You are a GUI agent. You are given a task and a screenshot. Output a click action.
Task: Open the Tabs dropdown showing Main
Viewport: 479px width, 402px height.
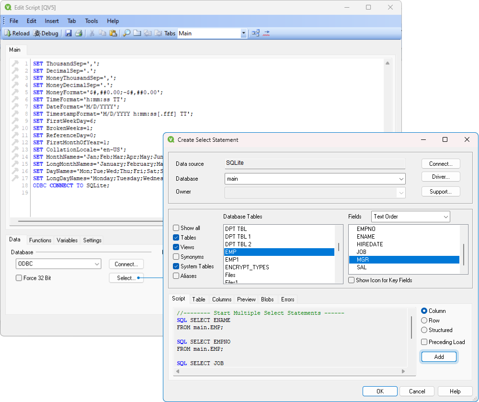243,33
